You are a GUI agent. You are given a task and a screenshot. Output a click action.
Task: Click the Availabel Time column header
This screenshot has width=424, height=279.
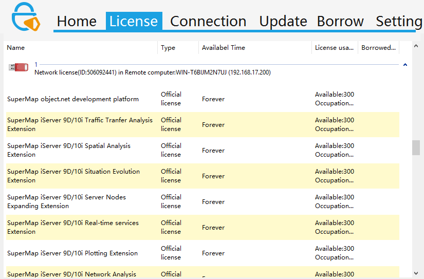pos(224,48)
